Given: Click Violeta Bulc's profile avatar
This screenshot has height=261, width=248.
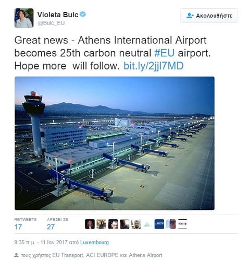Looking at the screenshot, I should [24, 18].
